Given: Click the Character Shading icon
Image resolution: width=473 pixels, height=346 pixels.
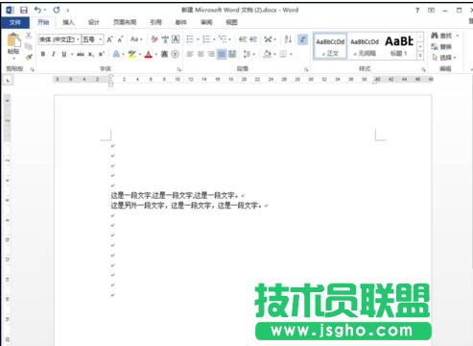Looking at the screenshot, I should click(x=164, y=54).
